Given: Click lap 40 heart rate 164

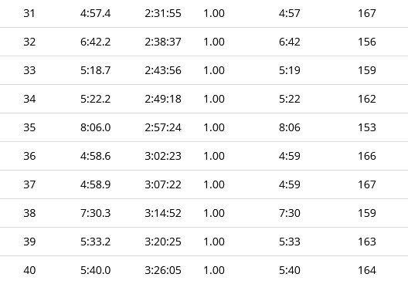Looking at the screenshot, I should pos(367,270).
